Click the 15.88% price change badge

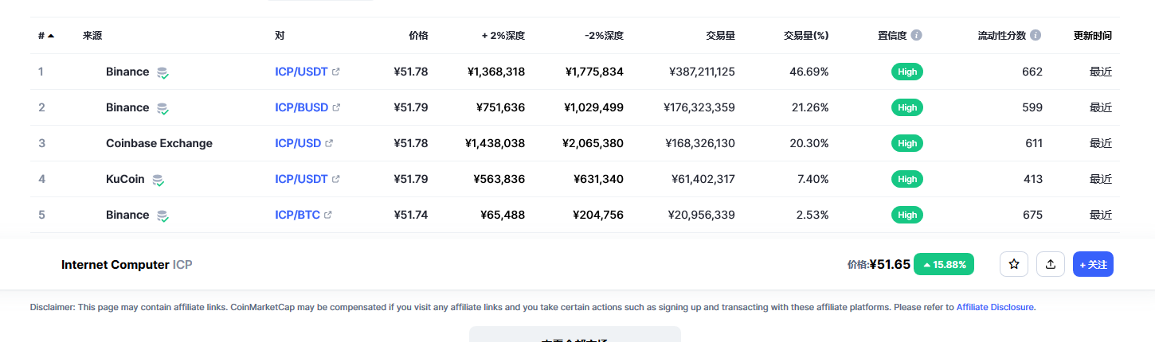tap(945, 264)
